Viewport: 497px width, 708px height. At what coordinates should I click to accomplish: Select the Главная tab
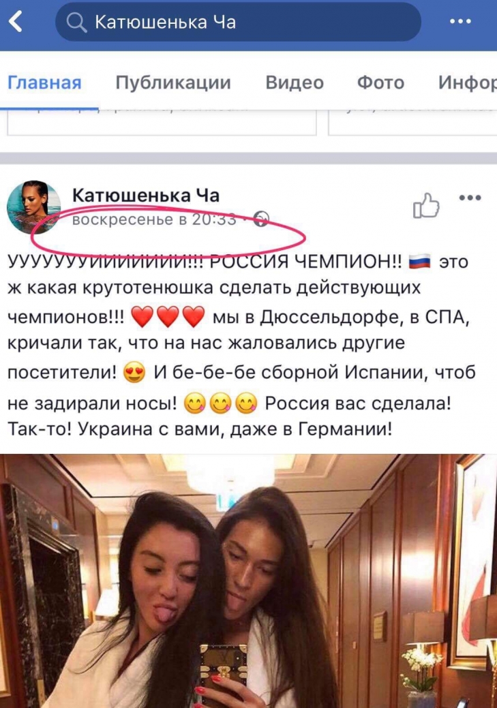point(45,82)
